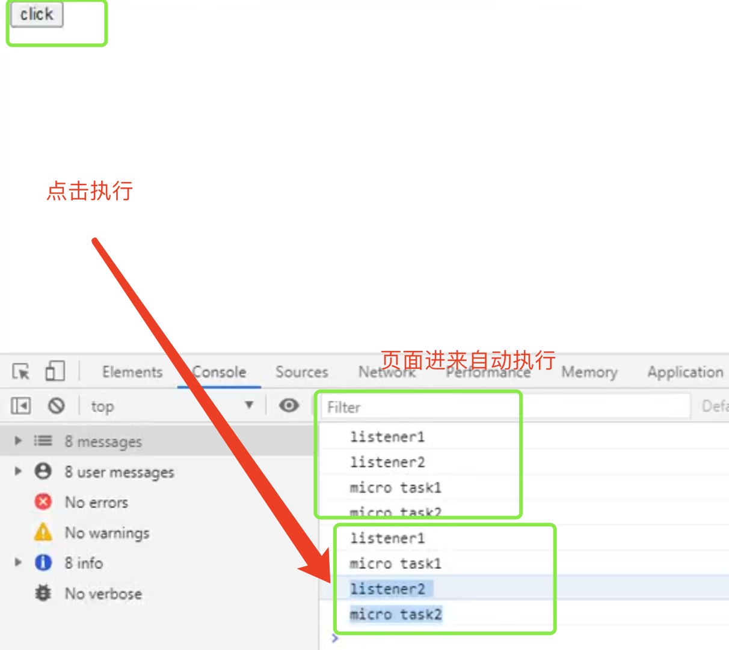This screenshot has width=729, height=650.
Task: Click the blue info circle icon
Action: pos(43,563)
